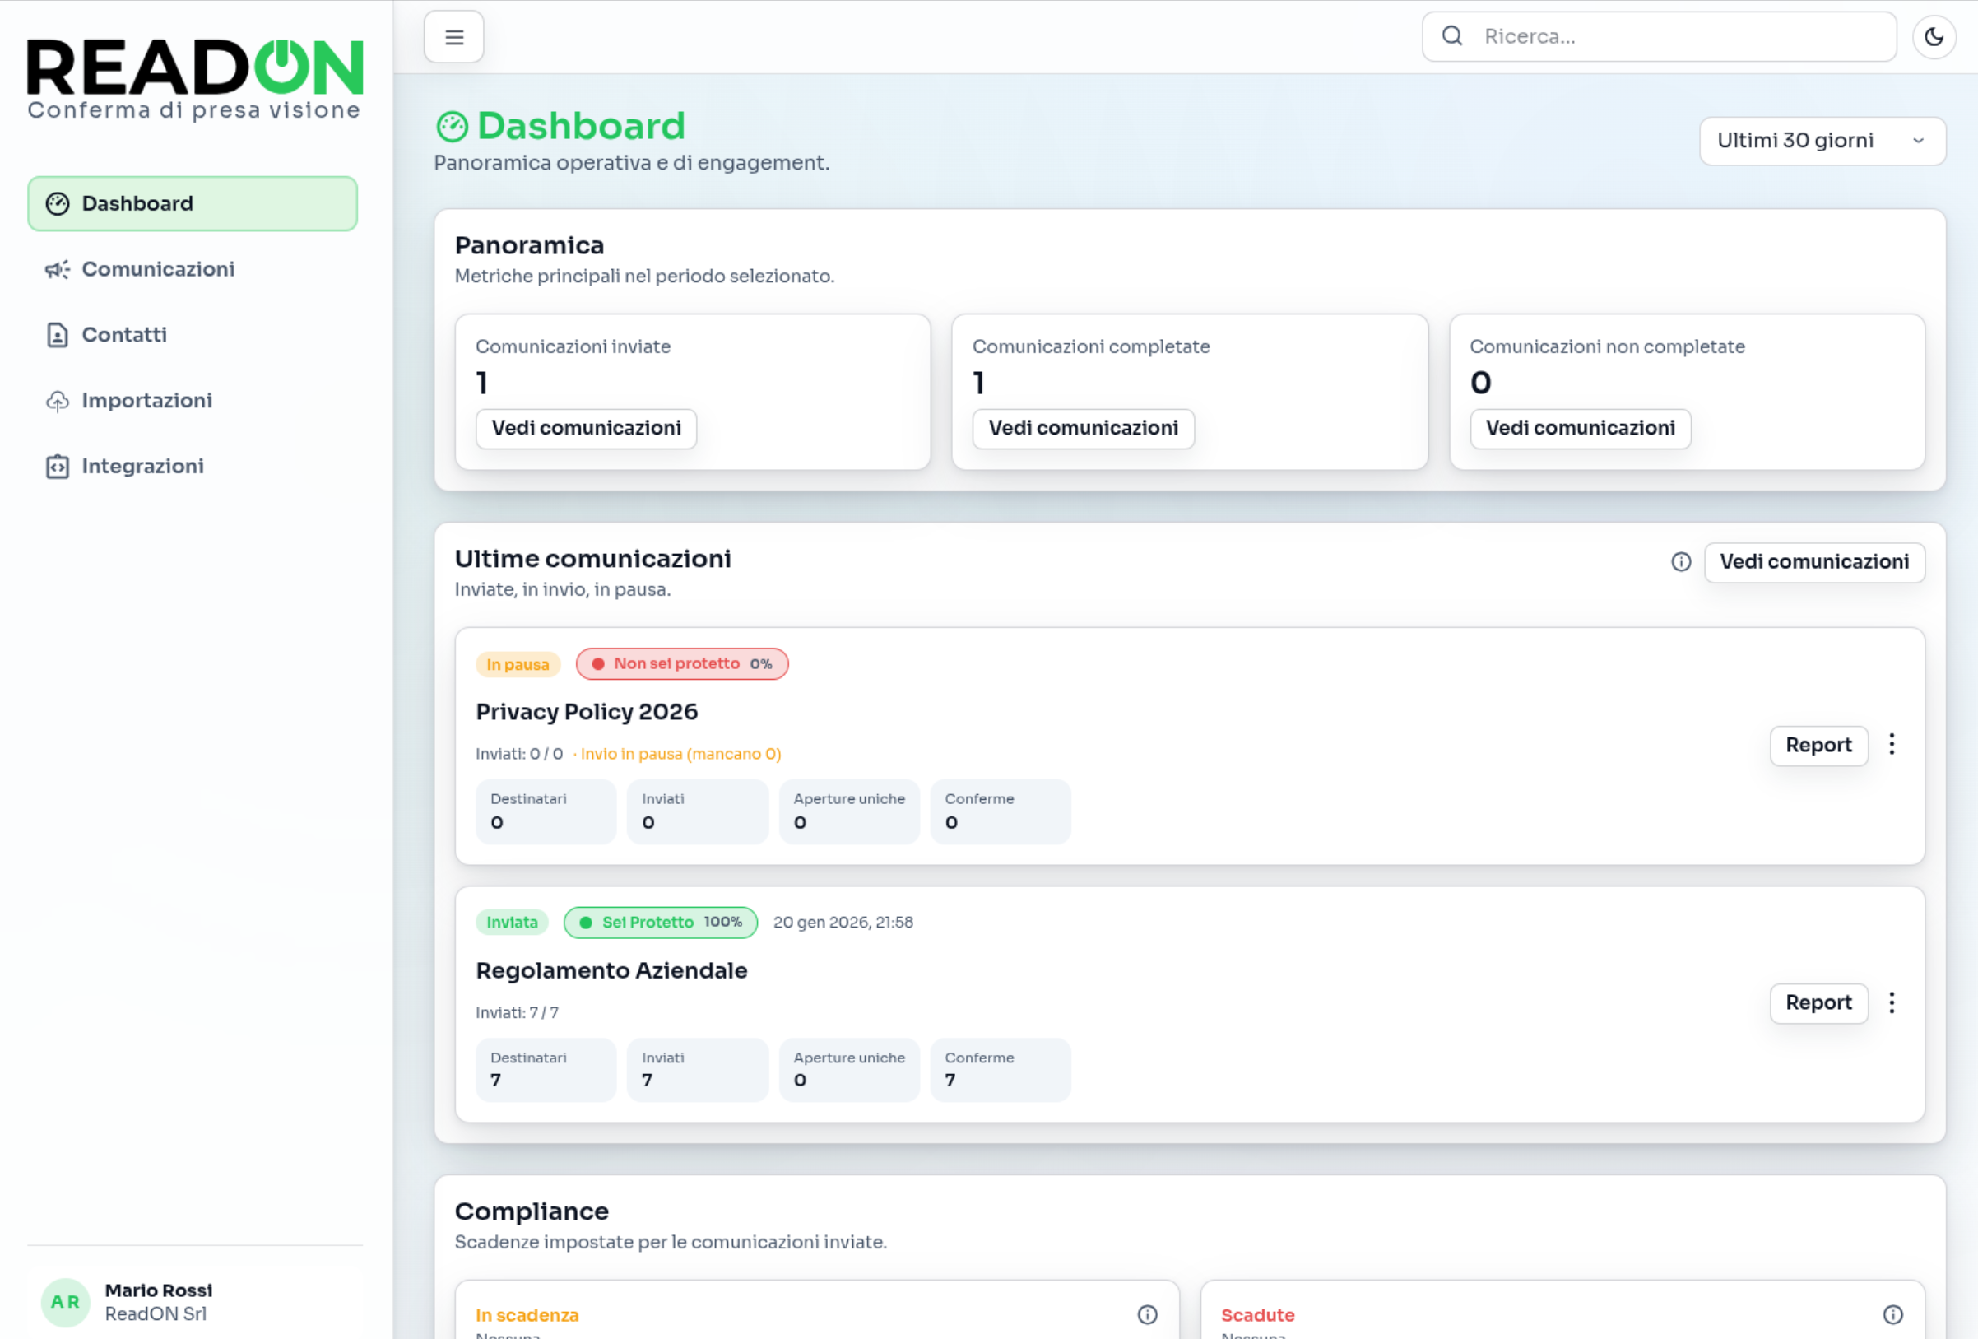Open the three-dot menu for Privacy Policy 2026
The height and width of the screenshot is (1339, 1978).
pos(1892,745)
